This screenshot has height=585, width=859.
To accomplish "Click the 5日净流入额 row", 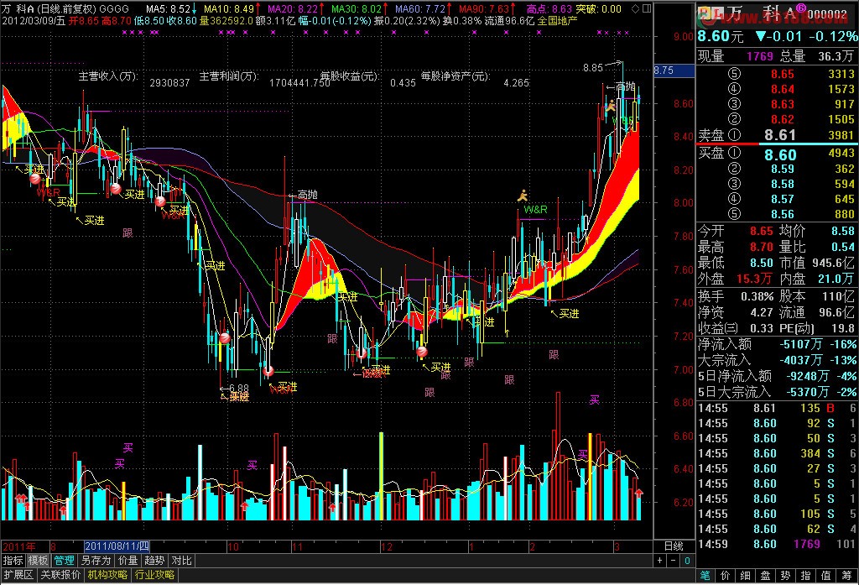I will [777, 376].
